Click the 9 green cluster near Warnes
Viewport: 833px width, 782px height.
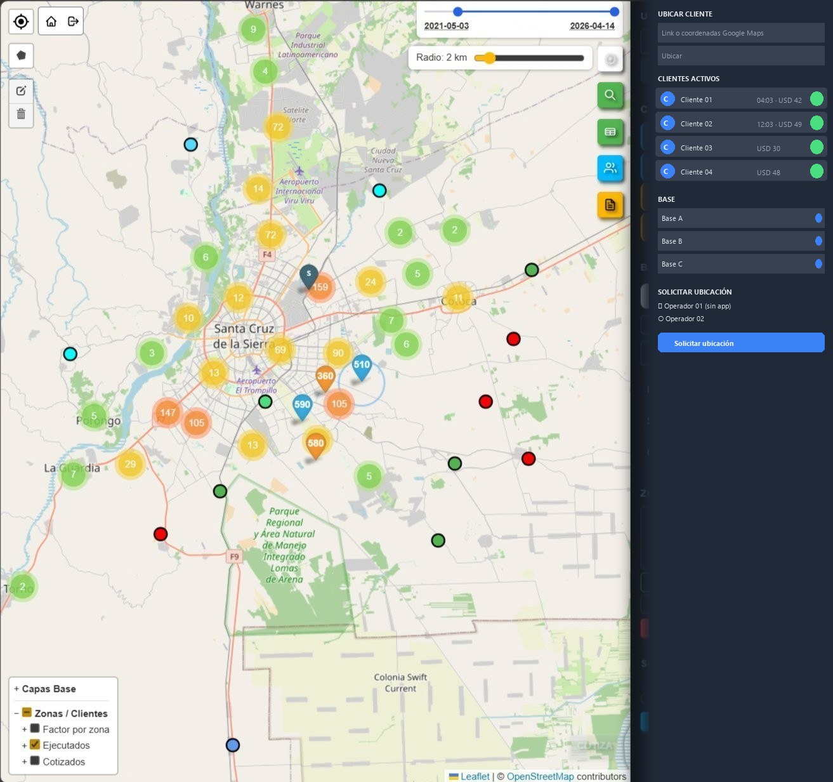(x=253, y=29)
